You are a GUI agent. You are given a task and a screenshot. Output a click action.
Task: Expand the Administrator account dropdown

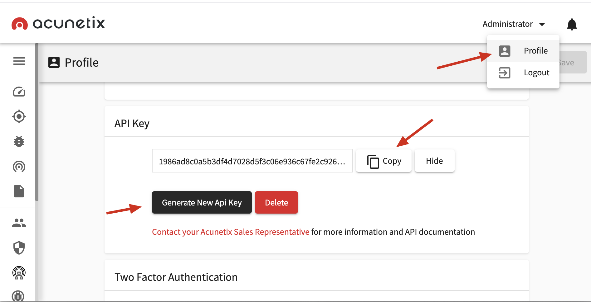[x=514, y=24]
